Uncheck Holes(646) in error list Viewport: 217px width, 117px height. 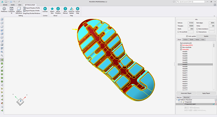click(181, 49)
